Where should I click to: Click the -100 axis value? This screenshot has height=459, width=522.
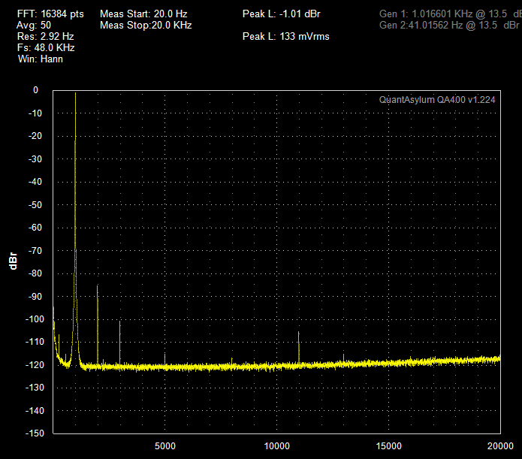(x=35, y=319)
